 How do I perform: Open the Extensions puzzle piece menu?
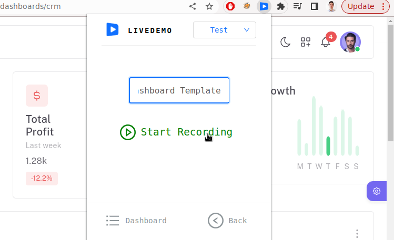[281, 6]
